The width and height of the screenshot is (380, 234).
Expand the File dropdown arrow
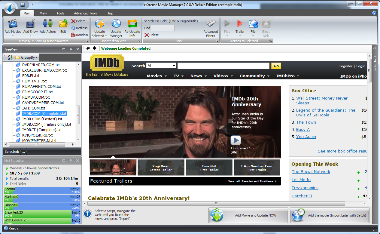tap(253, 36)
